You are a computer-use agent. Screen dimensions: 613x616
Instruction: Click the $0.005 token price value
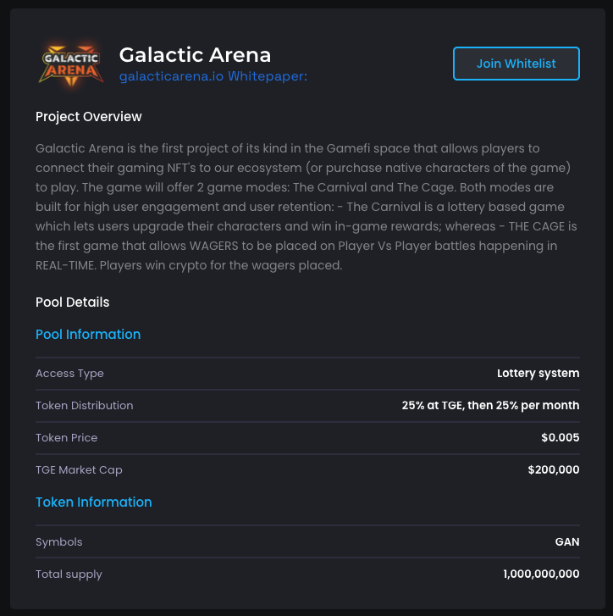pos(560,437)
